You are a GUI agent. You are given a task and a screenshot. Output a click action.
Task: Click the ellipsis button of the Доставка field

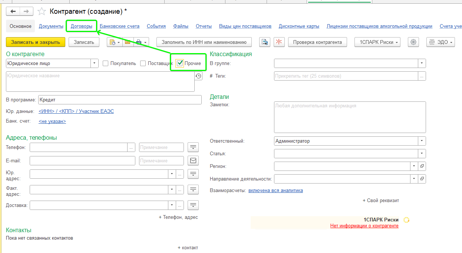coord(180,205)
